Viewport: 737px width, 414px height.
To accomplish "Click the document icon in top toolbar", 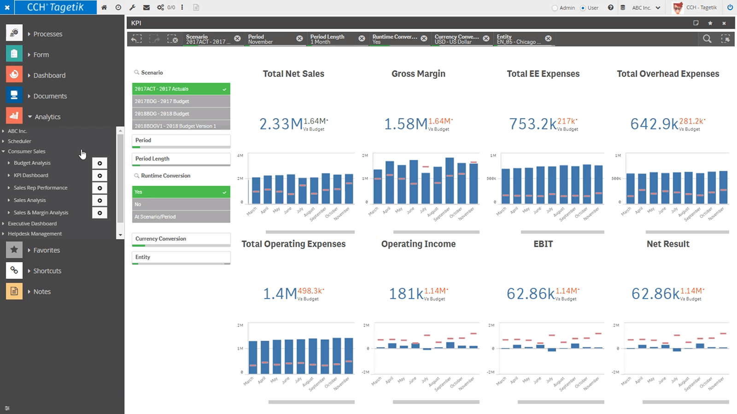I will coord(196,7).
